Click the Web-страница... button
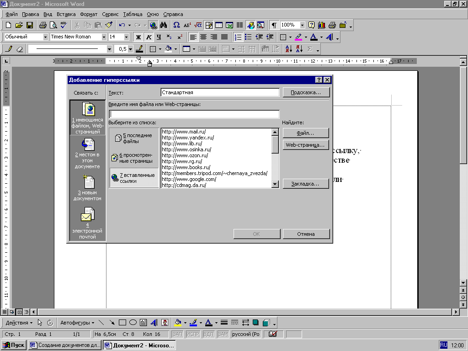 (306, 145)
